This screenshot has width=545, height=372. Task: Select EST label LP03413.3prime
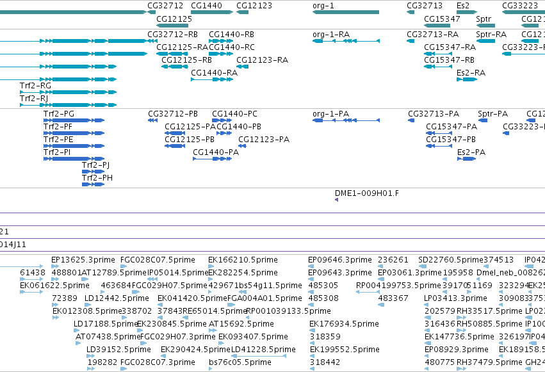[x=456, y=298]
